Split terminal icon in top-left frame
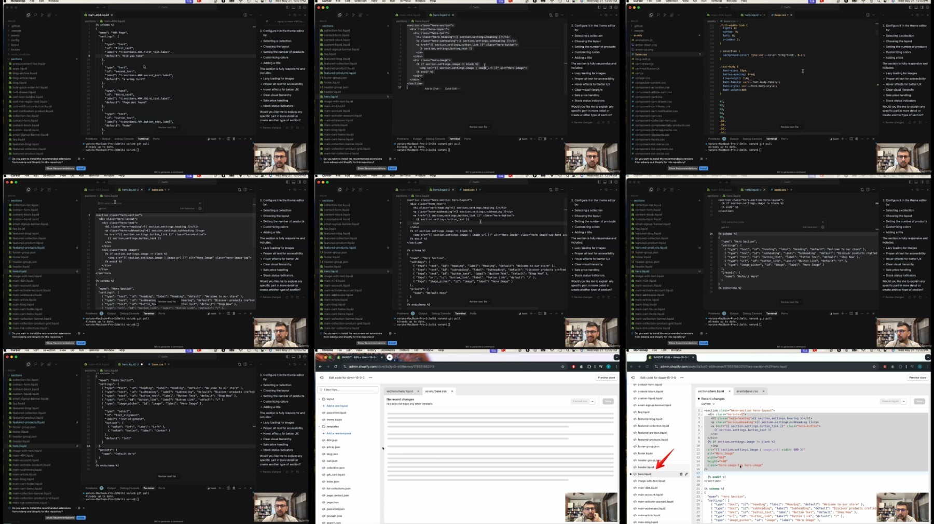Image resolution: width=934 pixels, height=524 pixels. pyautogui.click(x=228, y=139)
